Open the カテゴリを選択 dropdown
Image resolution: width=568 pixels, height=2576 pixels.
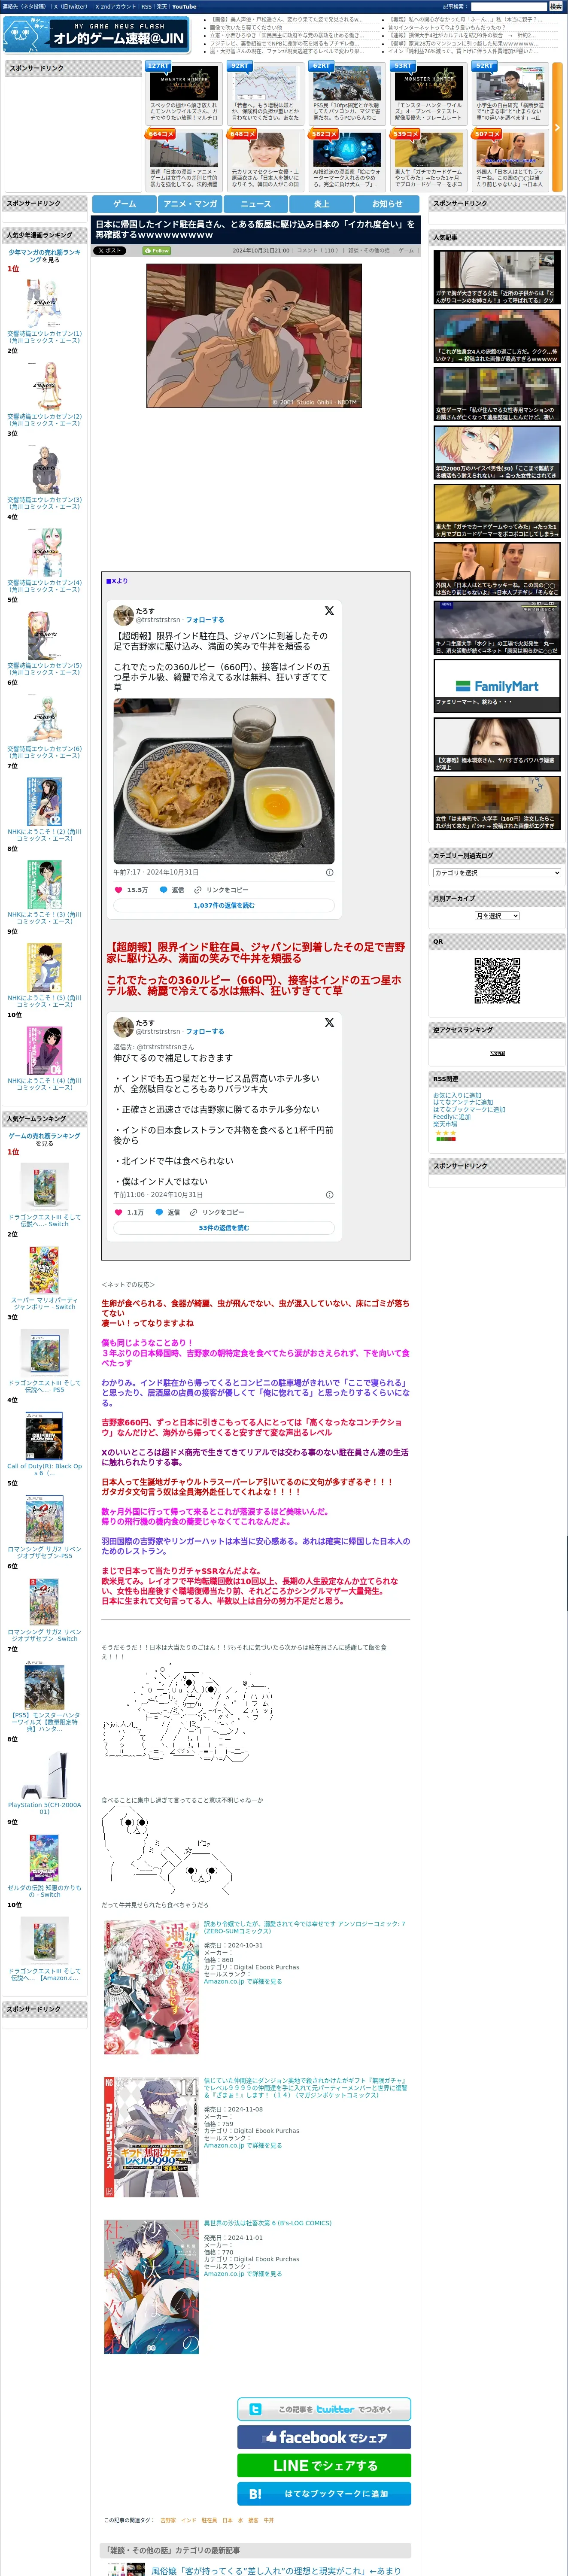pyautogui.click(x=497, y=873)
